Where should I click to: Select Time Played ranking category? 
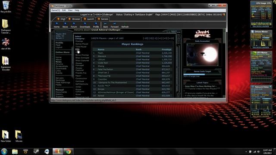click(x=81, y=47)
